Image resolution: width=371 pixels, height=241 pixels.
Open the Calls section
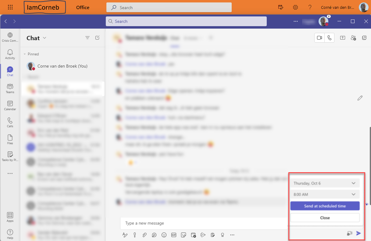pos(10,122)
